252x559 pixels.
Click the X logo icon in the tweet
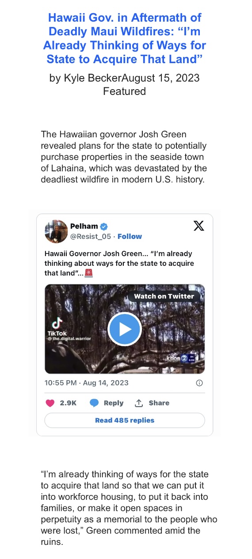(199, 226)
